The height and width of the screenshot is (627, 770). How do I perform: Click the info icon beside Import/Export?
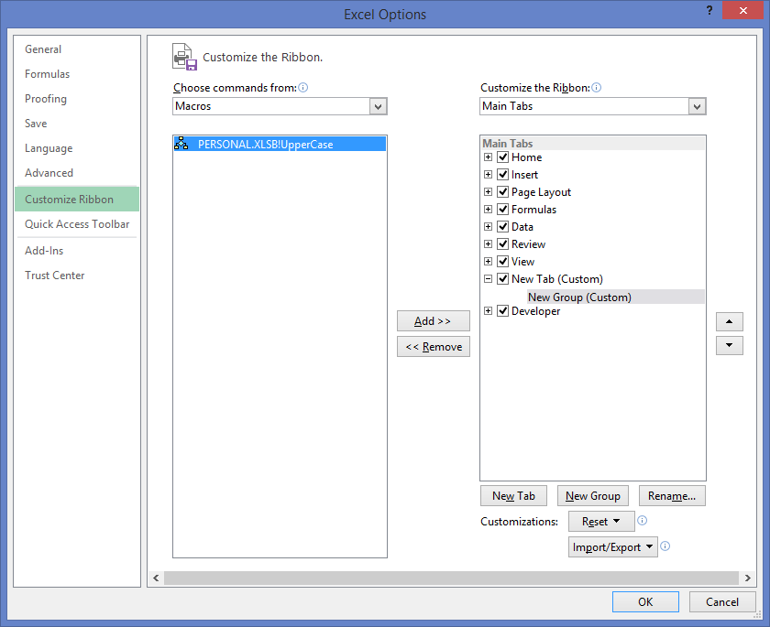click(x=665, y=546)
